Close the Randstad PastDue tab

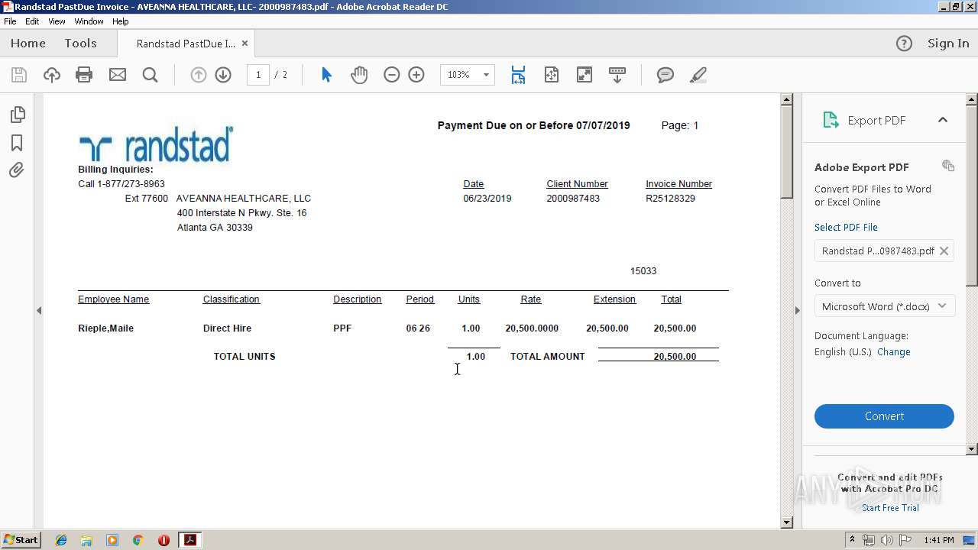(x=244, y=44)
